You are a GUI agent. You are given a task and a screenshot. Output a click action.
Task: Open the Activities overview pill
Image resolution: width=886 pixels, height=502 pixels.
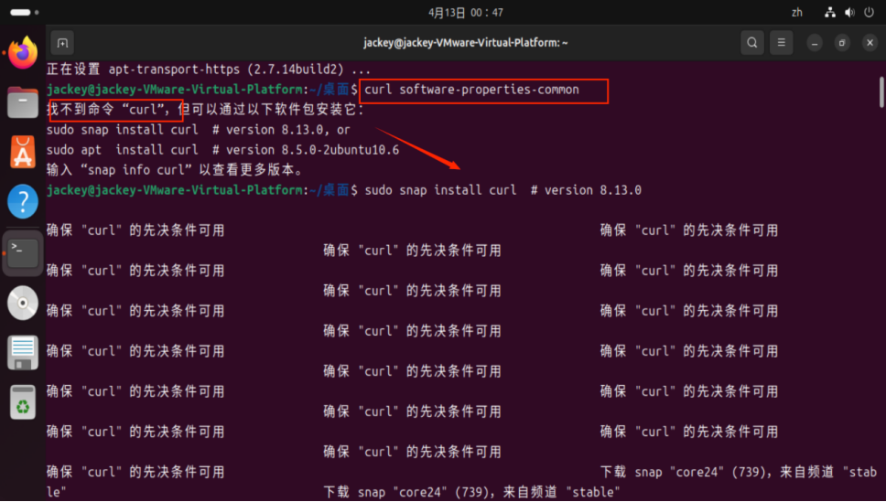pos(25,12)
